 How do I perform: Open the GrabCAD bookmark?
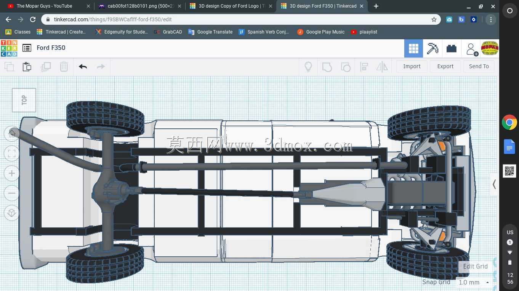(168, 32)
